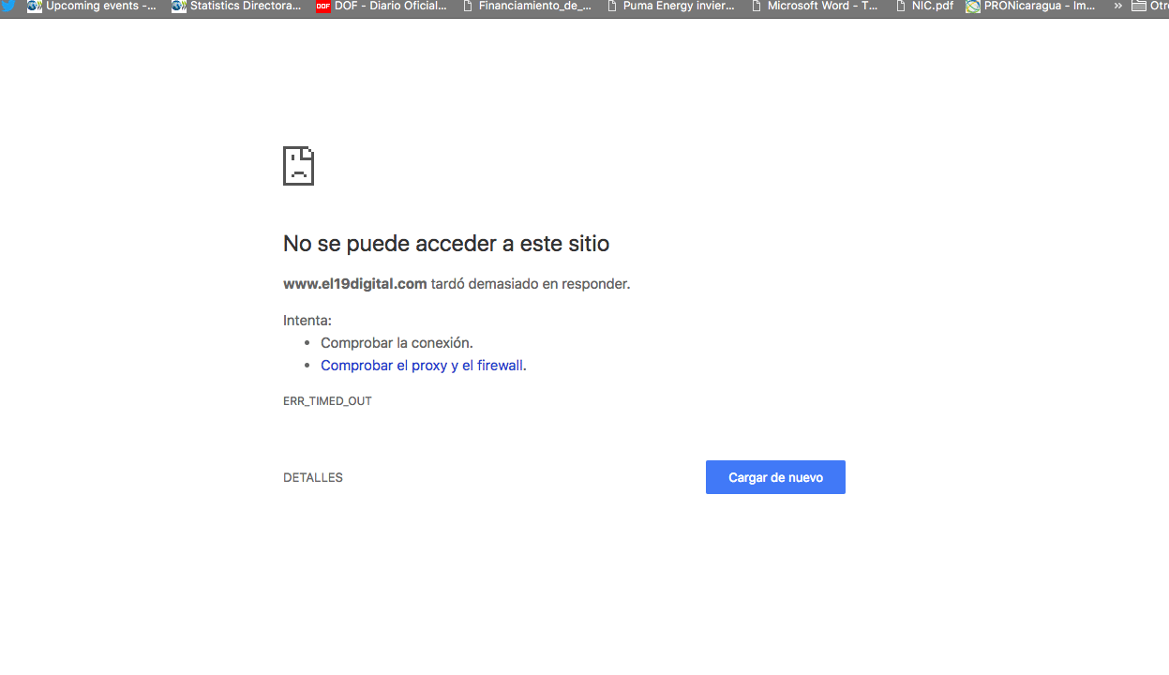Show error details via DETALLES
This screenshot has width=1169, height=675.
[313, 477]
